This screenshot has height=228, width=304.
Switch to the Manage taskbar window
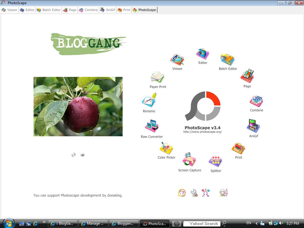pos(93,224)
